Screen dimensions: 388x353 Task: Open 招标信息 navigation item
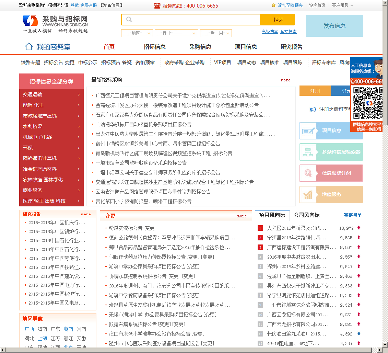point(154,47)
